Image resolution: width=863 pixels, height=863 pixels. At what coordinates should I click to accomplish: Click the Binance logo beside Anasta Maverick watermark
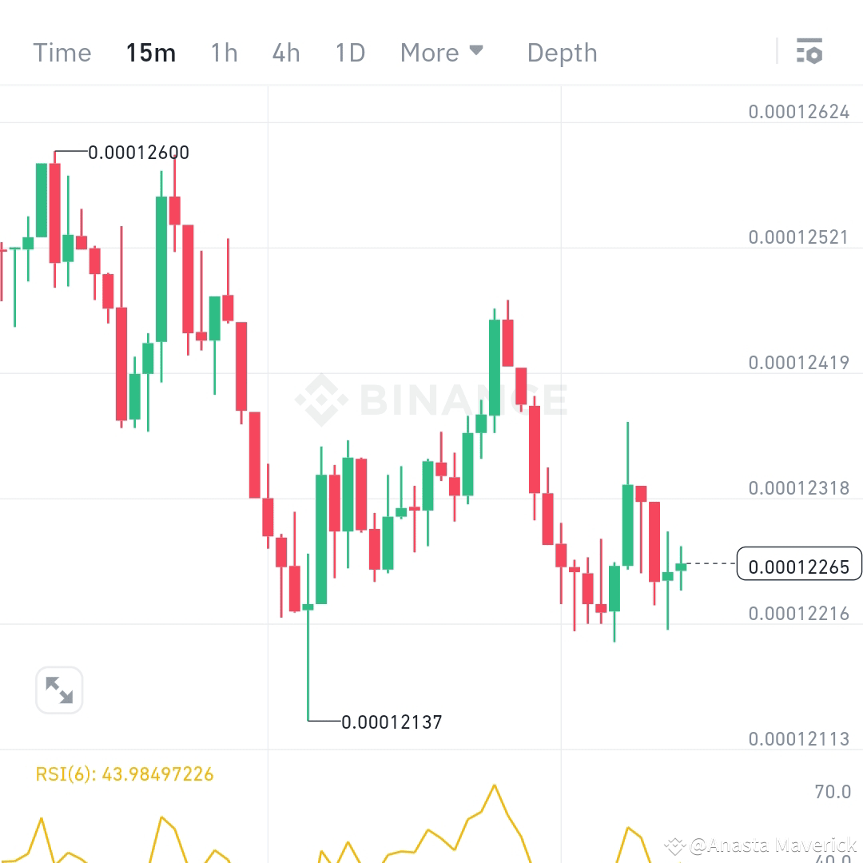coord(675,843)
